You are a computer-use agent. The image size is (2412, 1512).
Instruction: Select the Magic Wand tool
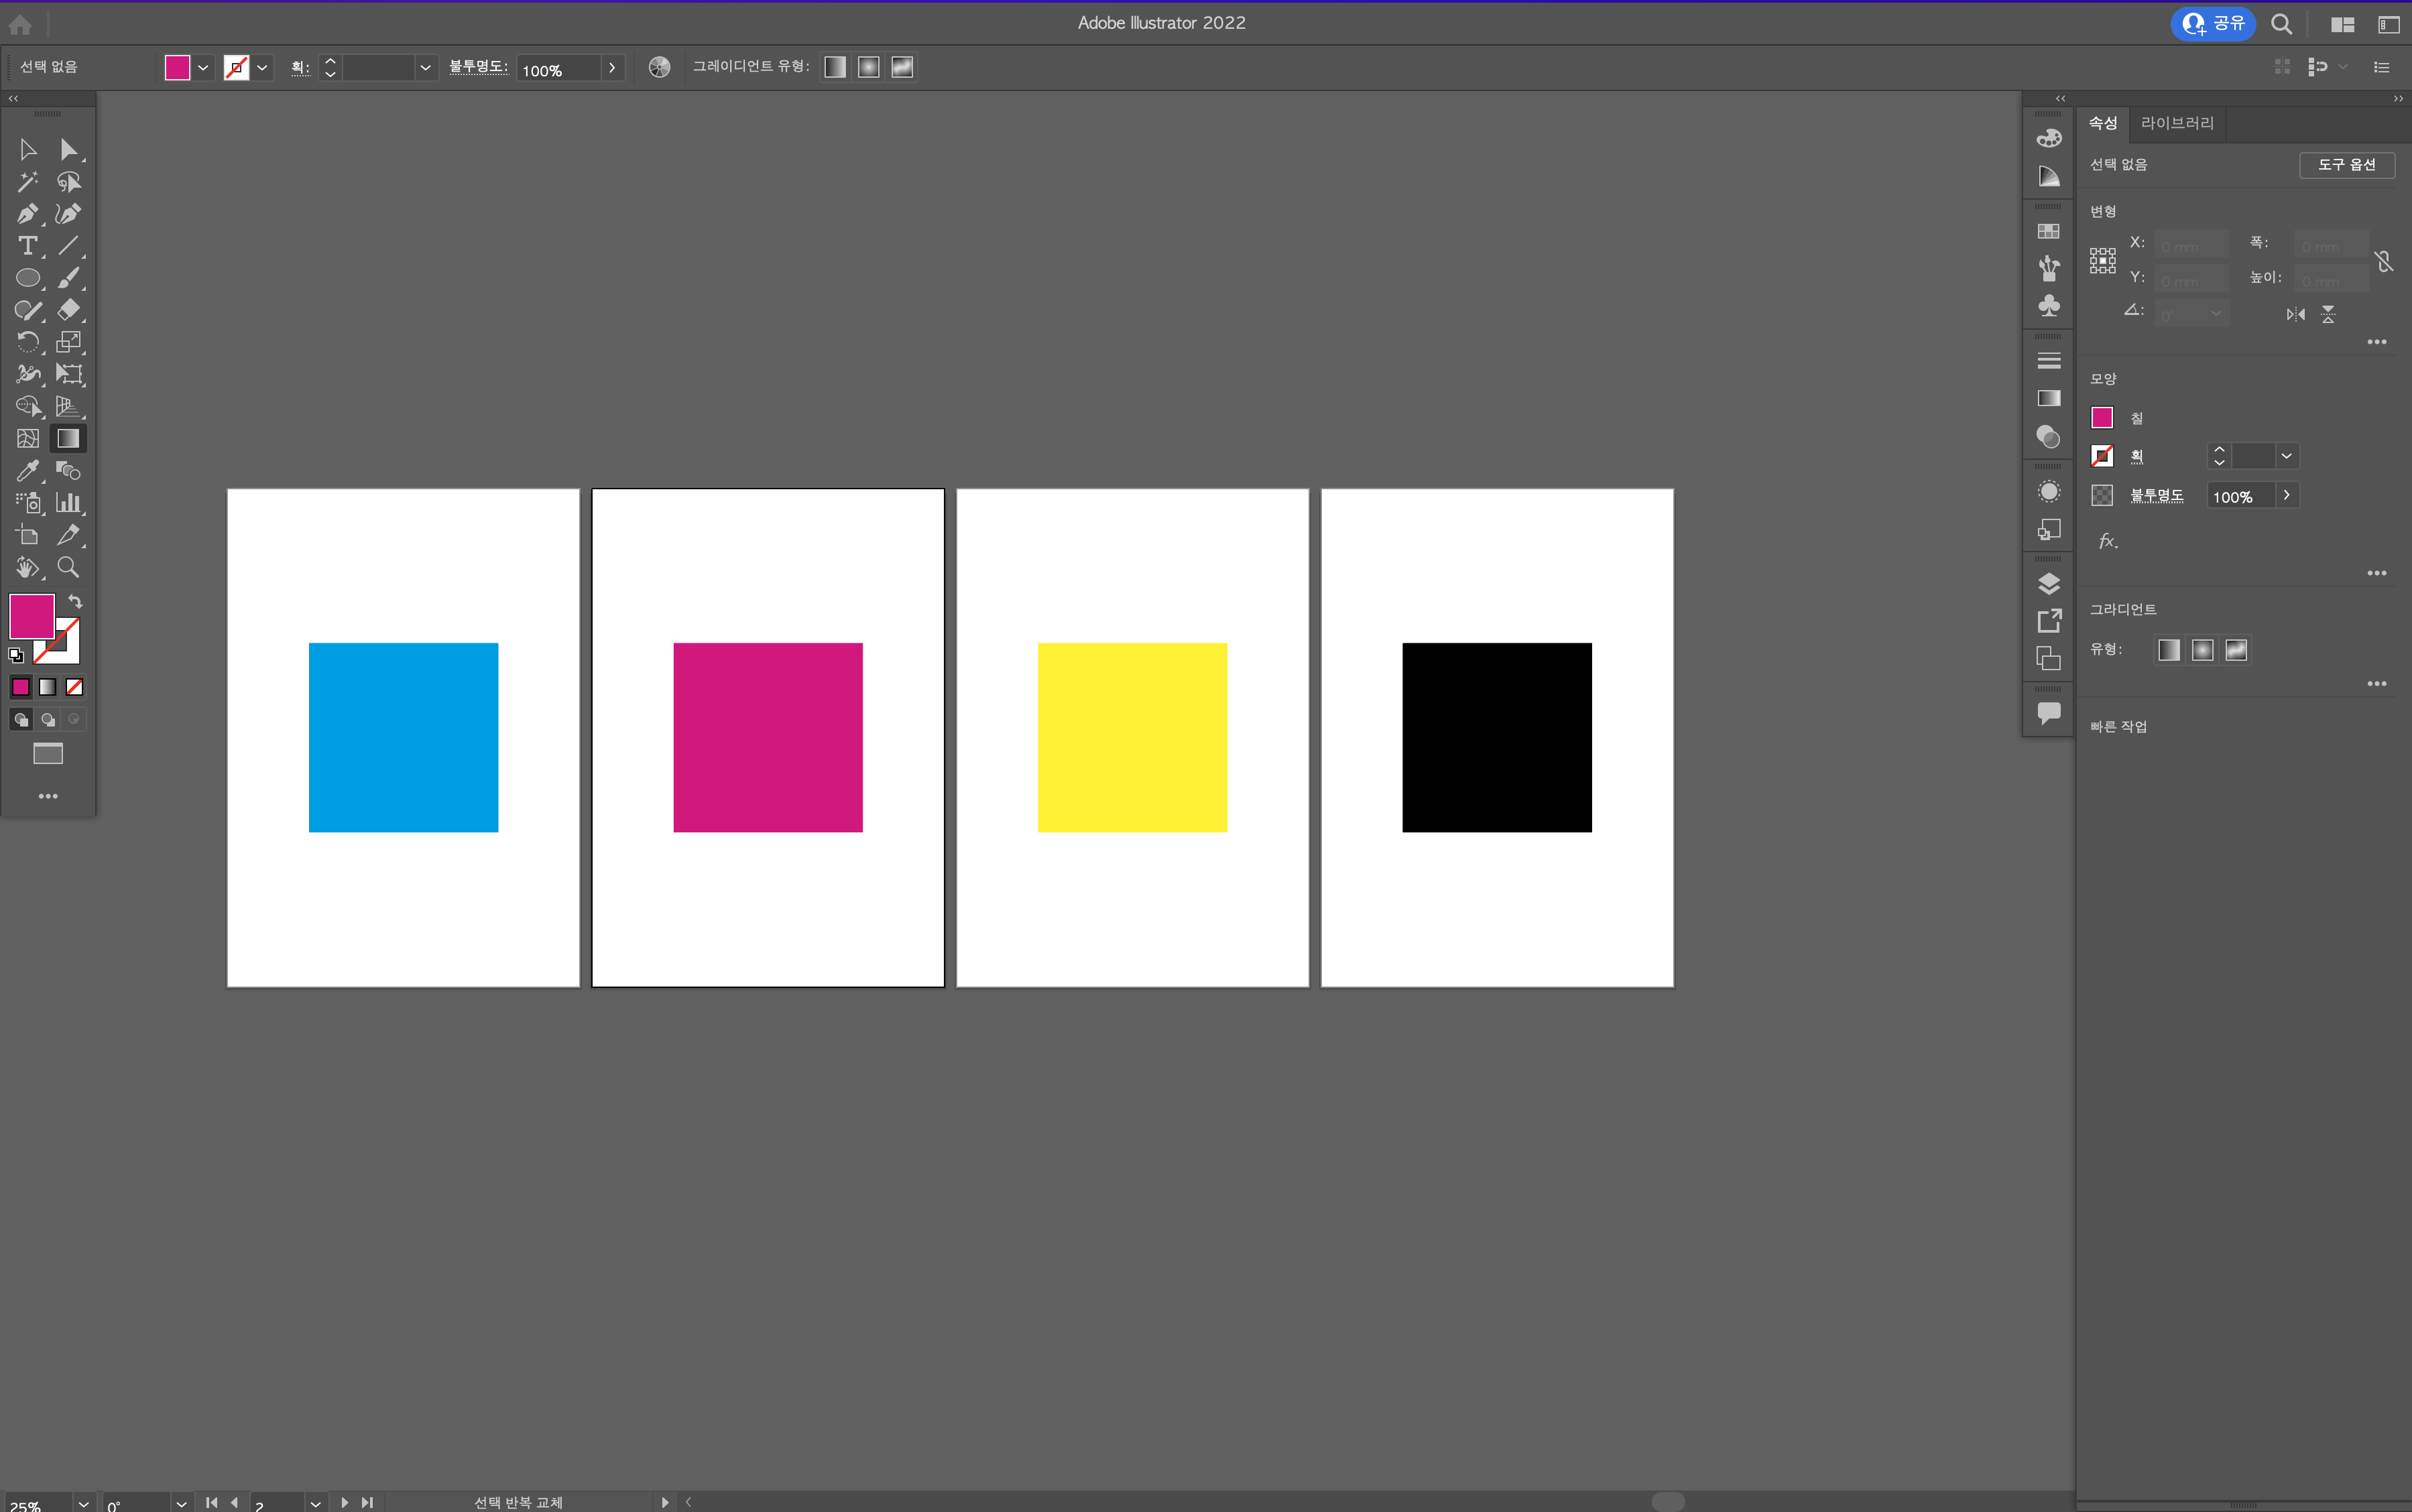[x=27, y=182]
